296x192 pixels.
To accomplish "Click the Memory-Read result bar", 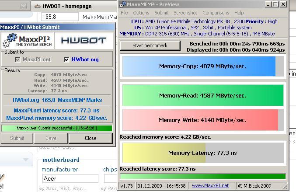I will 203,95.
